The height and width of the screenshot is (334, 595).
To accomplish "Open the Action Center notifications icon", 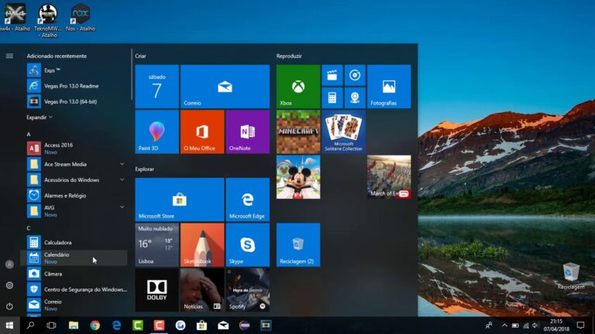I will (x=580, y=325).
